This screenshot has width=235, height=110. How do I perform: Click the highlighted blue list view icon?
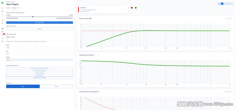222,4
